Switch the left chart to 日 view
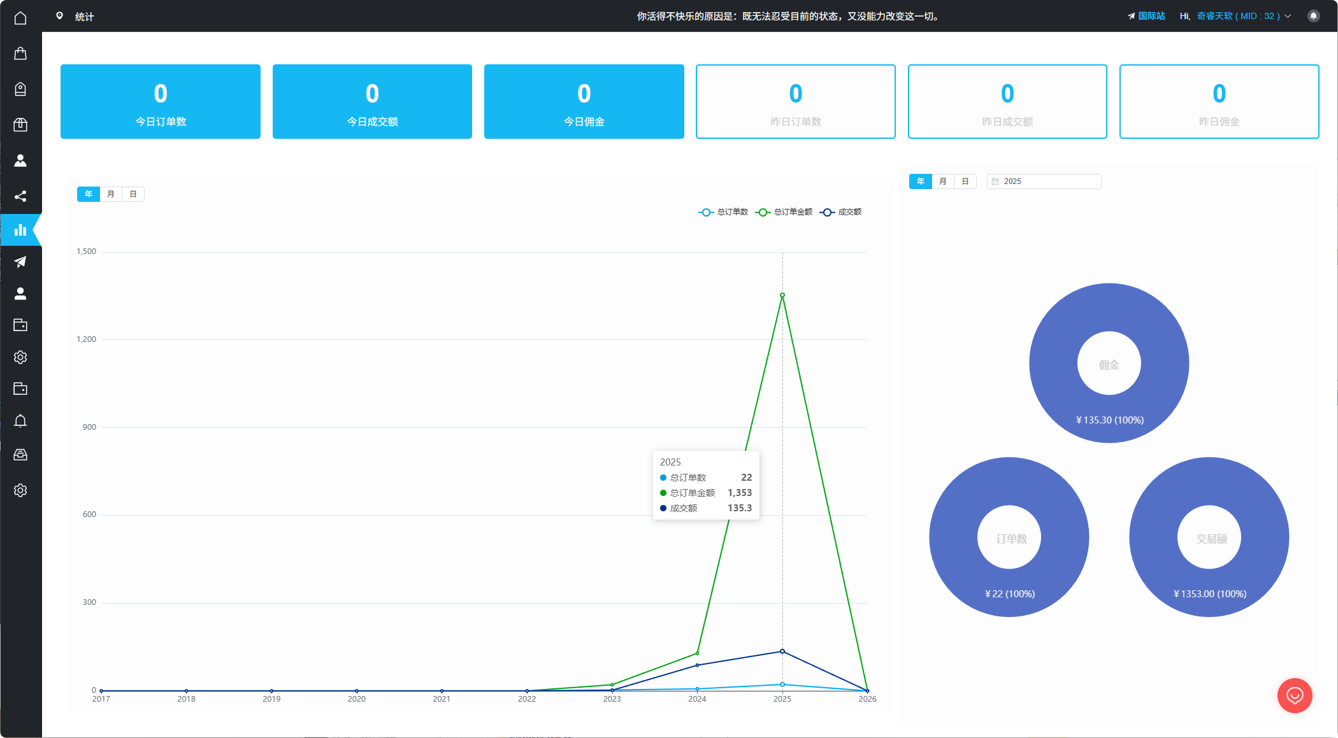The height and width of the screenshot is (738, 1338). [x=133, y=194]
